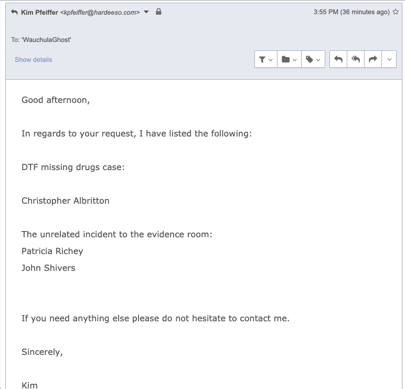
Task: Open the filter funnel dropdown
Action: pos(265,60)
